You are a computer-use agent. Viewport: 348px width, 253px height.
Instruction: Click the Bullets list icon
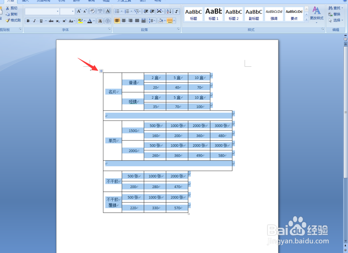pos(117,11)
